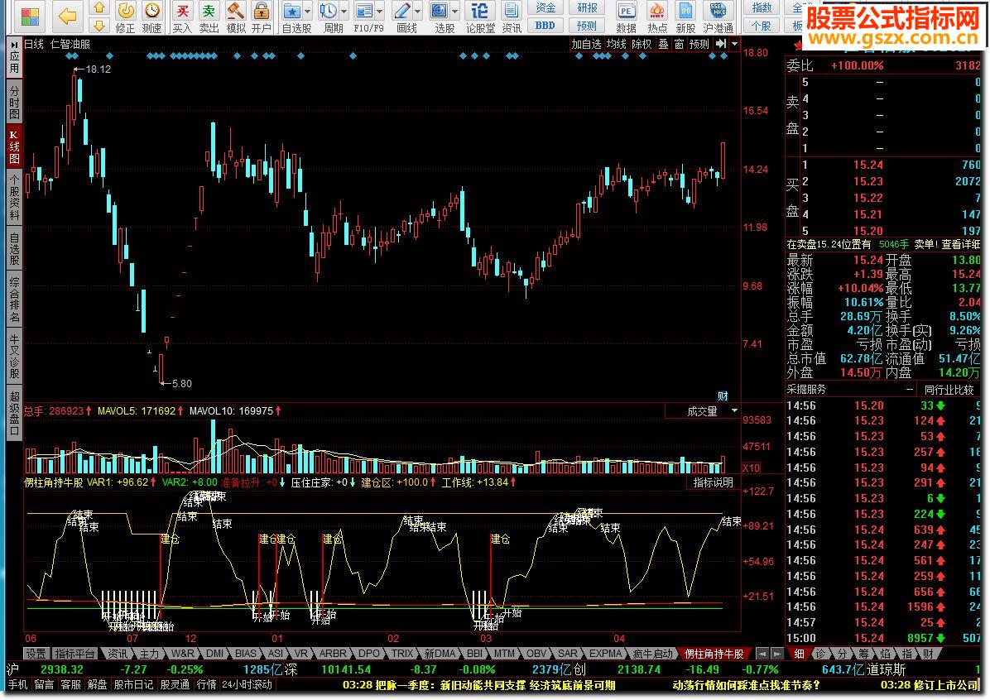The width and height of the screenshot is (990, 700).
Task: Click the 细 detail tab at bottom right
Action: pos(800,654)
